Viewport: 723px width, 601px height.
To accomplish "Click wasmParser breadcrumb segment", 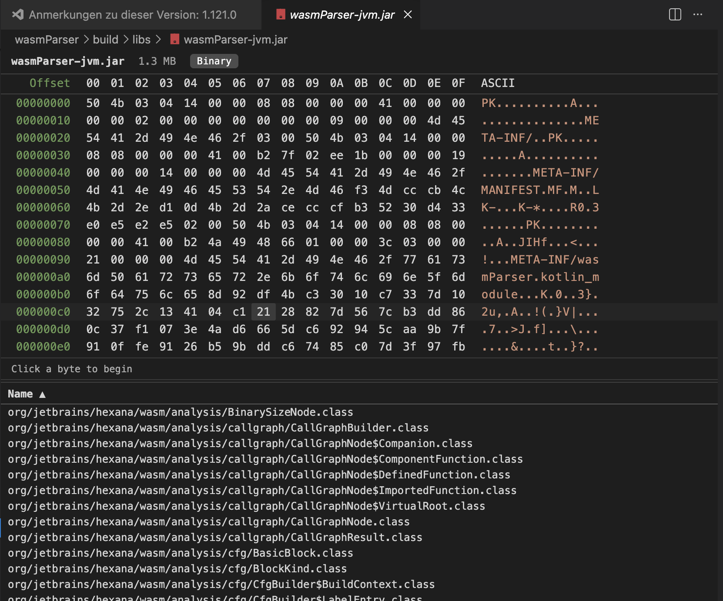I will tap(47, 40).
